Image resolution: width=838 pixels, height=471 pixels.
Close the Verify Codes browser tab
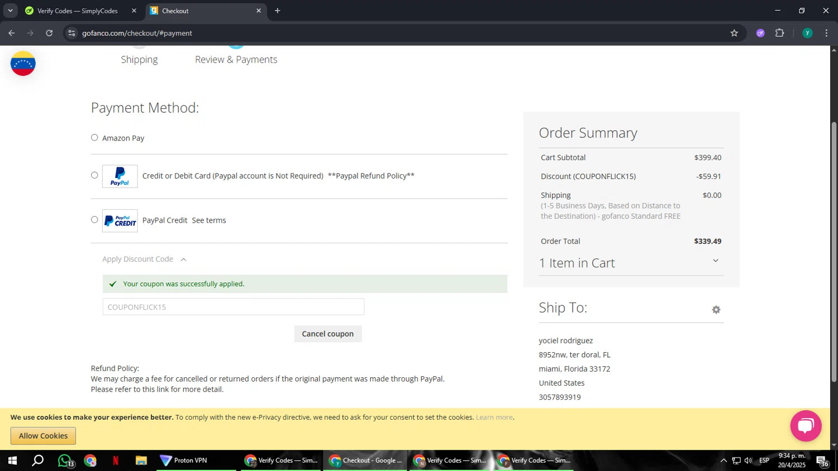click(x=134, y=11)
